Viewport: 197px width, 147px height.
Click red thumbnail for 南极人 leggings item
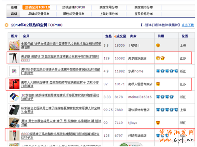tap(14, 84)
